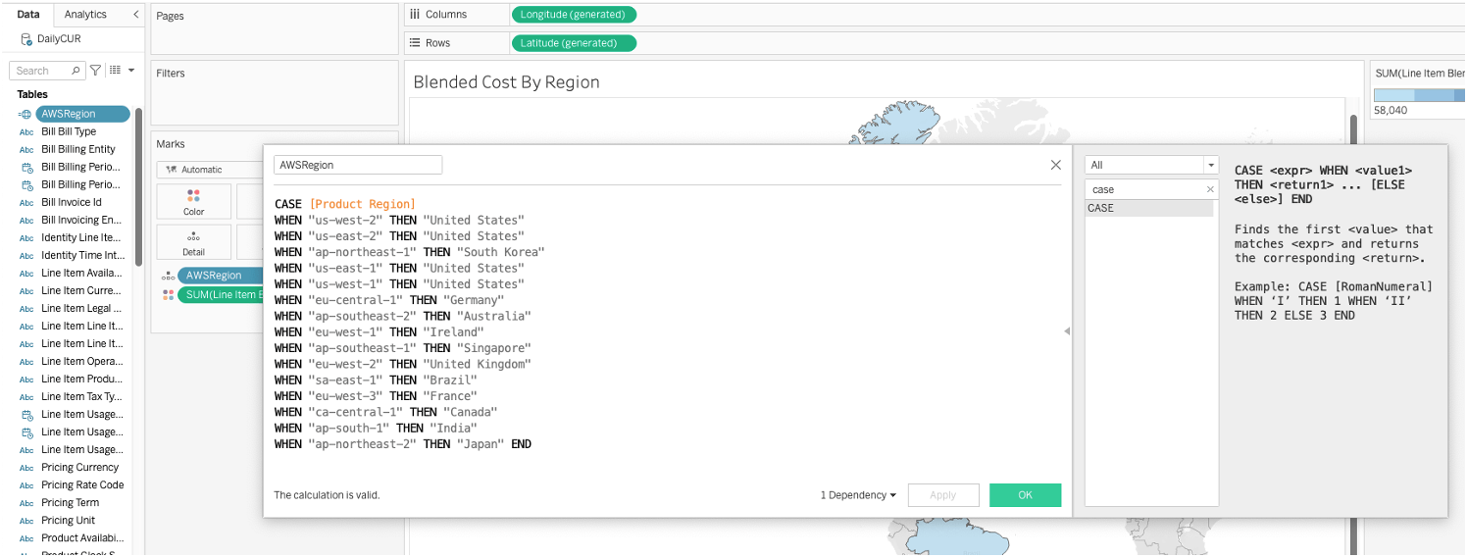Click the globe icon next to AWSRegion field

25,114
